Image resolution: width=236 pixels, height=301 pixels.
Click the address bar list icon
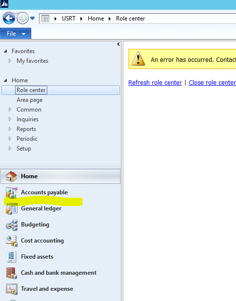coord(45,19)
